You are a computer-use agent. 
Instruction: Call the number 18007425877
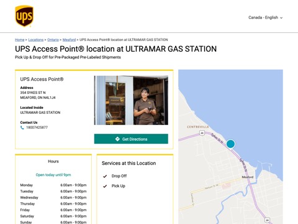tap(37, 128)
